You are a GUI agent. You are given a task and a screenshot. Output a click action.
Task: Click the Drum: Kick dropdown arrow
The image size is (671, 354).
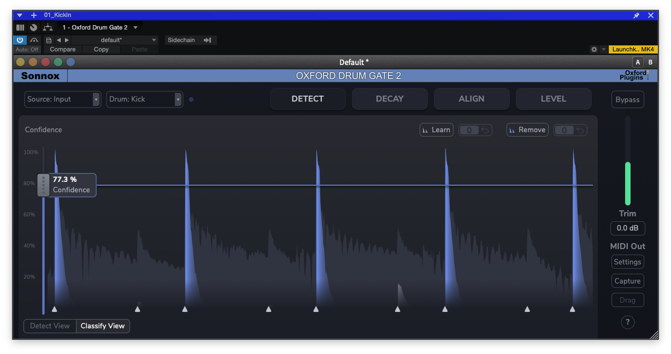(178, 99)
